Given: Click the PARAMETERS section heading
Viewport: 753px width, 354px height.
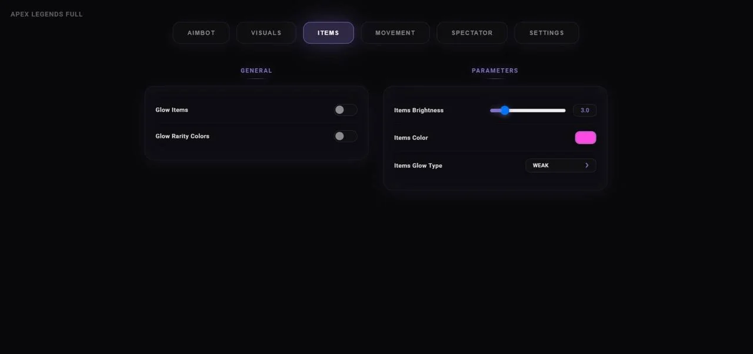Looking at the screenshot, I should (x=495, y=71).
